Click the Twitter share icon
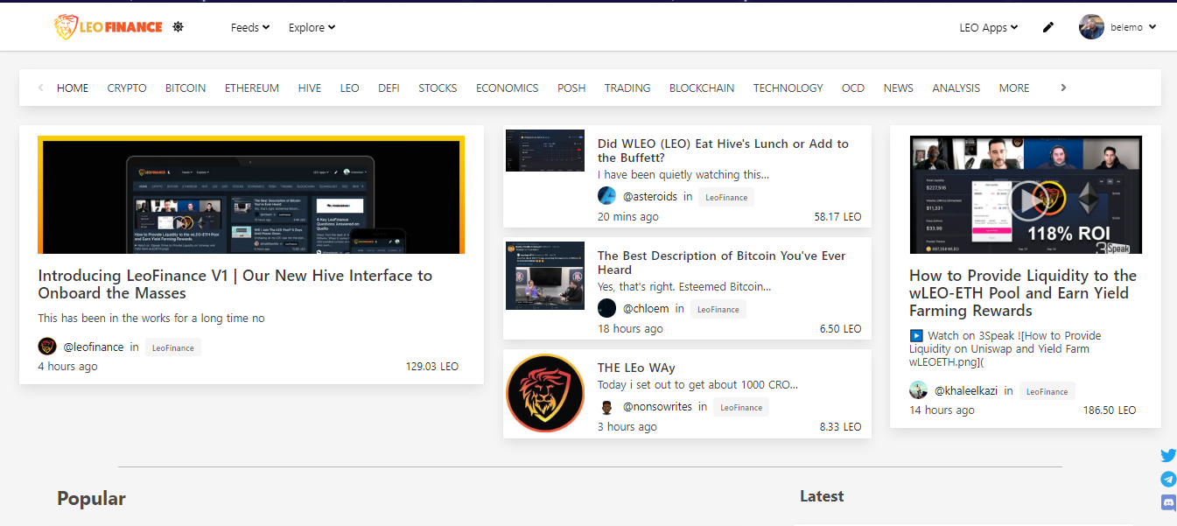 pyautogui.click(x=1168, y=455)
